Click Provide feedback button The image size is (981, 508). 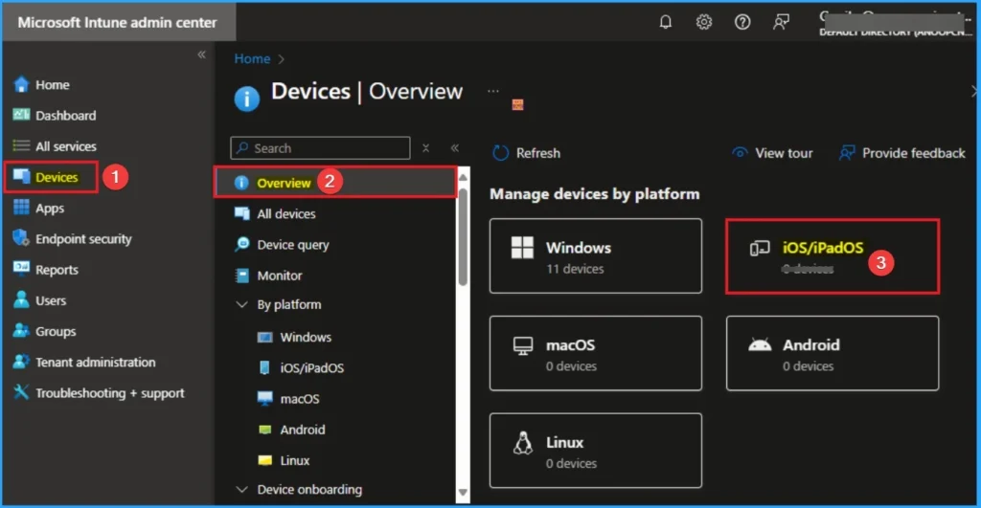pos(902,153)
